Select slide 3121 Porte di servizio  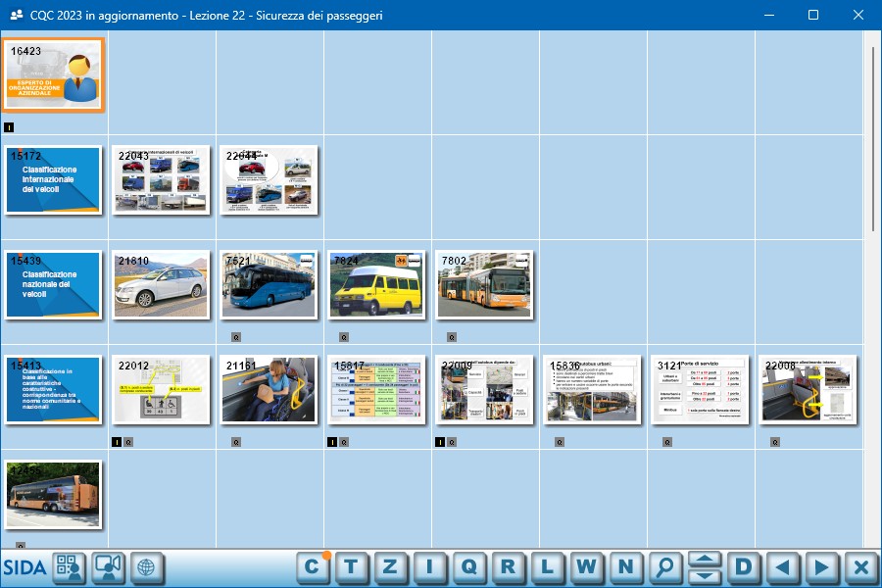coord(700,389)
